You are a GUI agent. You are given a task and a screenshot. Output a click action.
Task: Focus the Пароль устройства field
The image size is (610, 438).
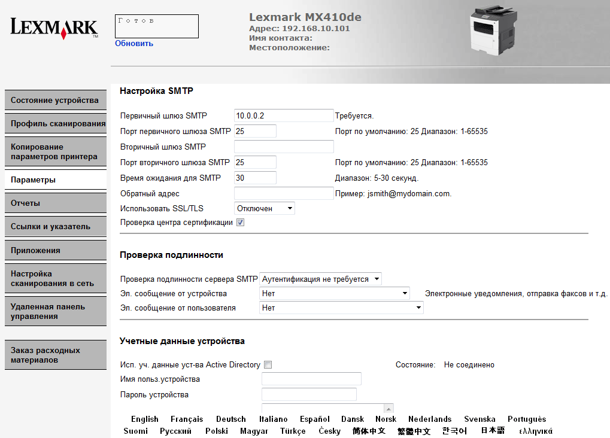pyautogui.click(x=309, y=394)
